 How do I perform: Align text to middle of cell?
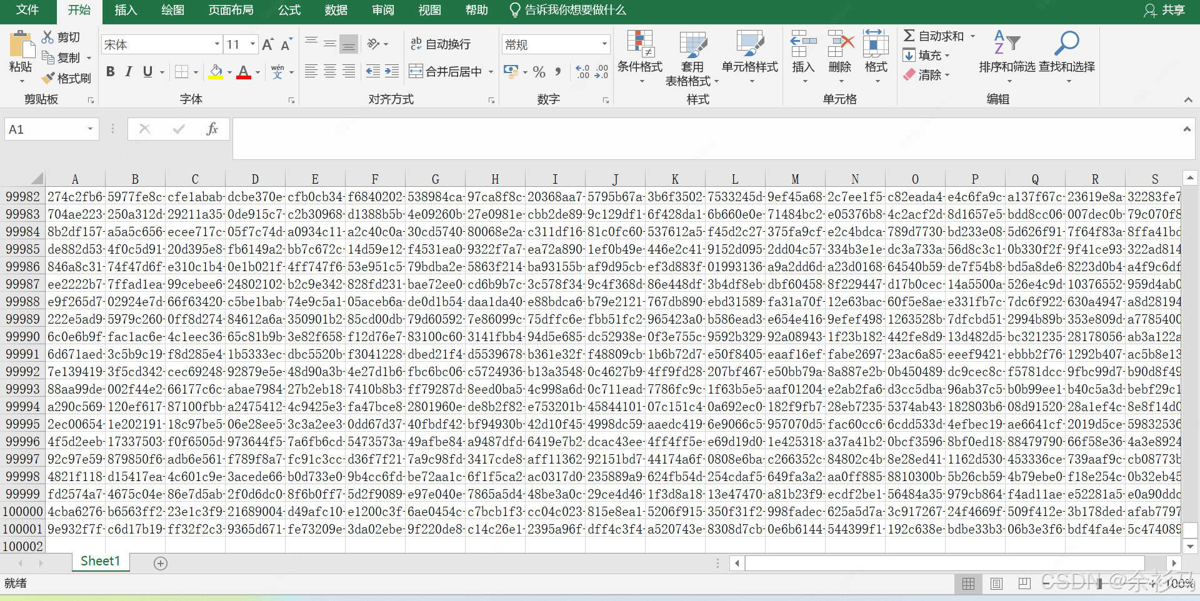coord(330,44)
